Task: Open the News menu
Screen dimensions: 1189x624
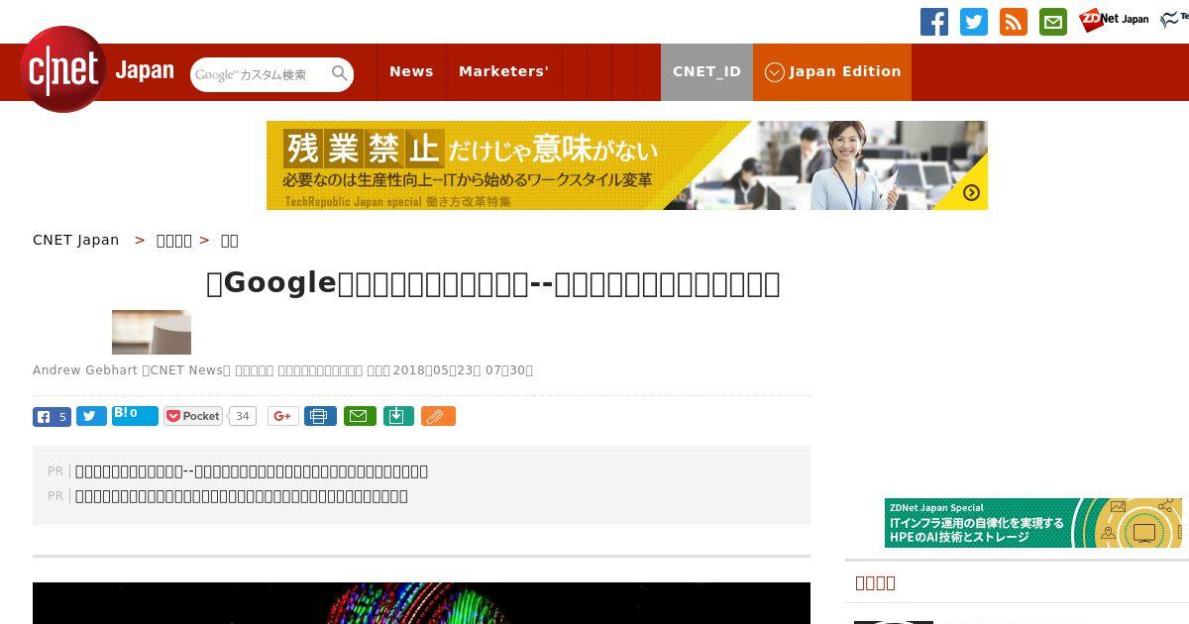Action: tap(411, 71)
